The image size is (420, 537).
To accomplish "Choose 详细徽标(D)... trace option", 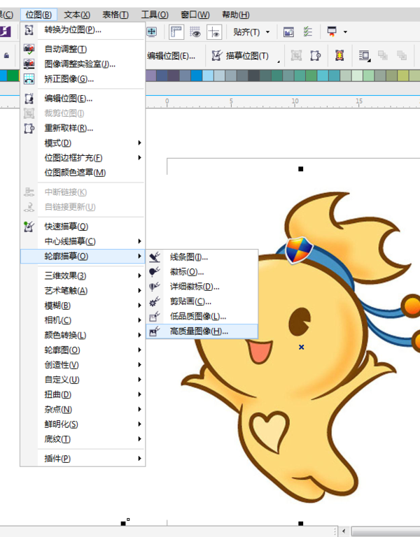I will 202,287.
